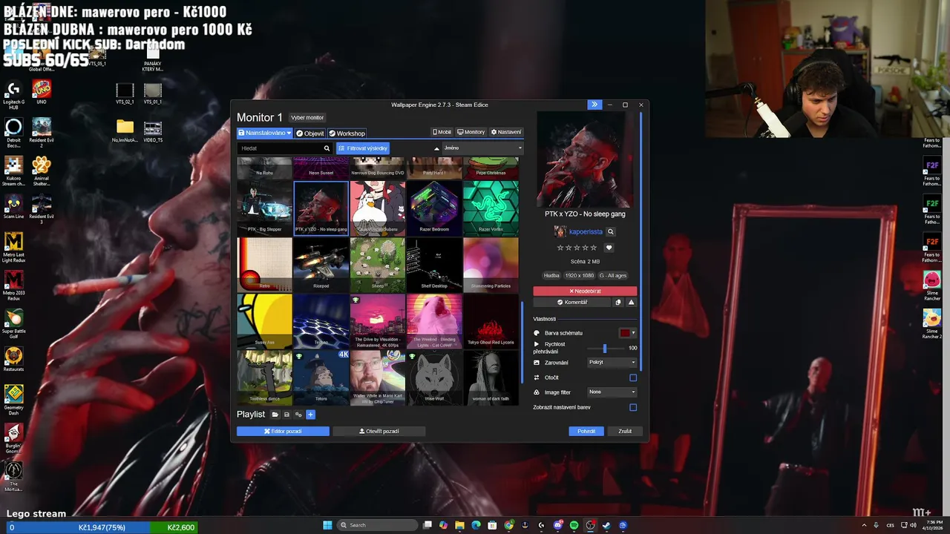Image resolution: width=950 pixels, height=534 pixels.
Task: Enable Zobrazit nastavení barev checkbox
Action: pos(633,407)
